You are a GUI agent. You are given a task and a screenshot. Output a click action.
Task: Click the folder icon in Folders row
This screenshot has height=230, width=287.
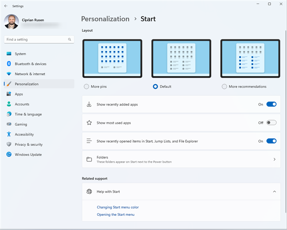pyautogui.click(x=89, y=159)
